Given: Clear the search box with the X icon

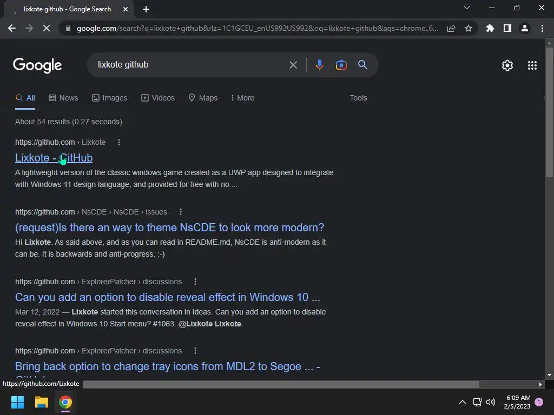Looking at the screenshot, I should pyautogui.click(x=293, y=65).
